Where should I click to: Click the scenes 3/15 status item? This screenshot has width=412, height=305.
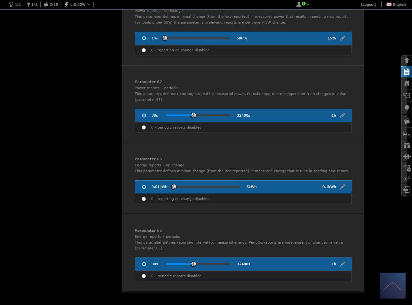pyautogui.click(x=51, y=5)
